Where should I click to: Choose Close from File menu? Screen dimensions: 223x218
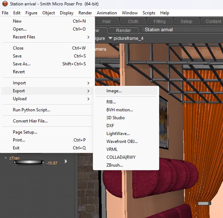[x=47, y=48]
